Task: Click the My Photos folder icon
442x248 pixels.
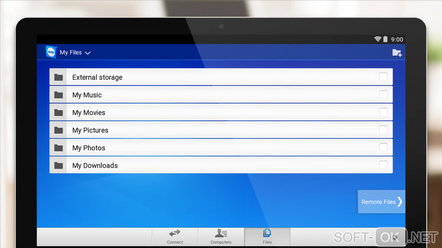Action: pos(58,148)
